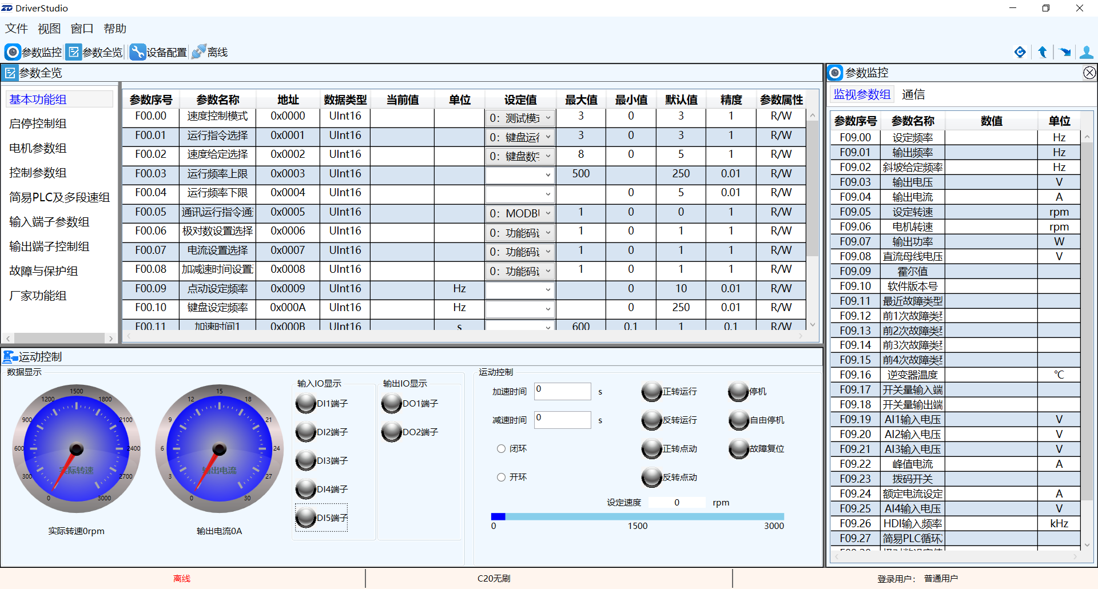The height and width of the screenshot is (589, 1098).
Task: Select the 闭环 radio button
Action: point(502,449)
